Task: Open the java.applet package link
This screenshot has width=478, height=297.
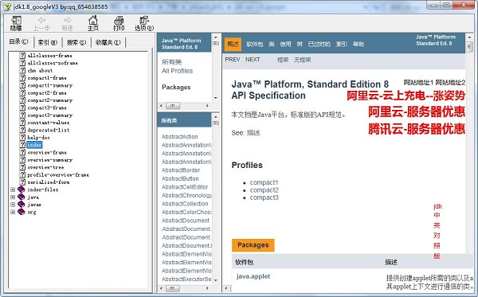Action: (x=253, y=276)
